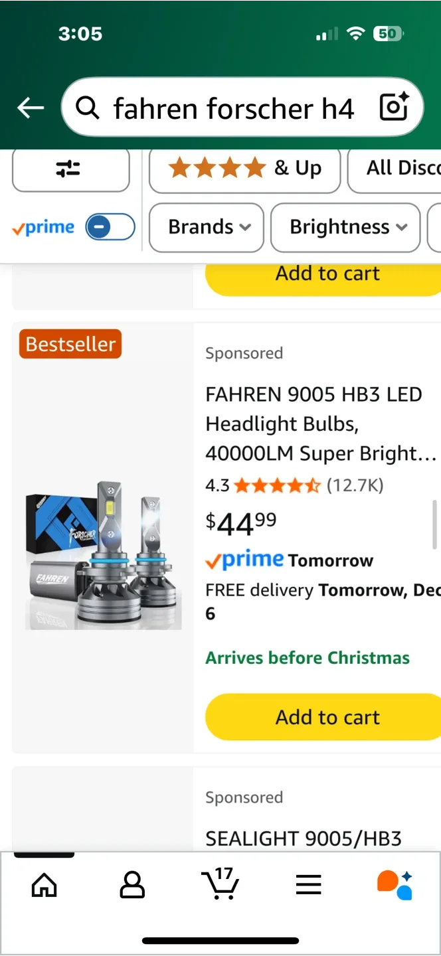Screen dimensions: 441x956
Task: Select the 4 stars & Up filter
Action: (x=244, y=169)
